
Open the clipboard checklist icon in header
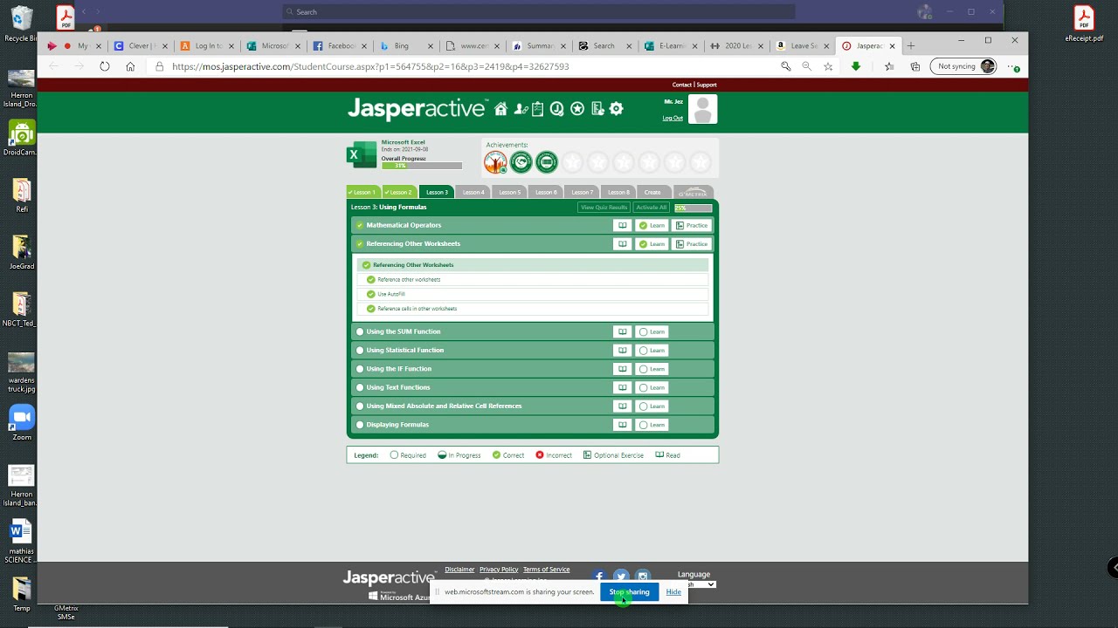coord(538,109)
